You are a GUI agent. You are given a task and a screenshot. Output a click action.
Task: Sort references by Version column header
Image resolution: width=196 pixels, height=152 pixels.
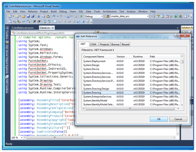click(x=123, y=57)
